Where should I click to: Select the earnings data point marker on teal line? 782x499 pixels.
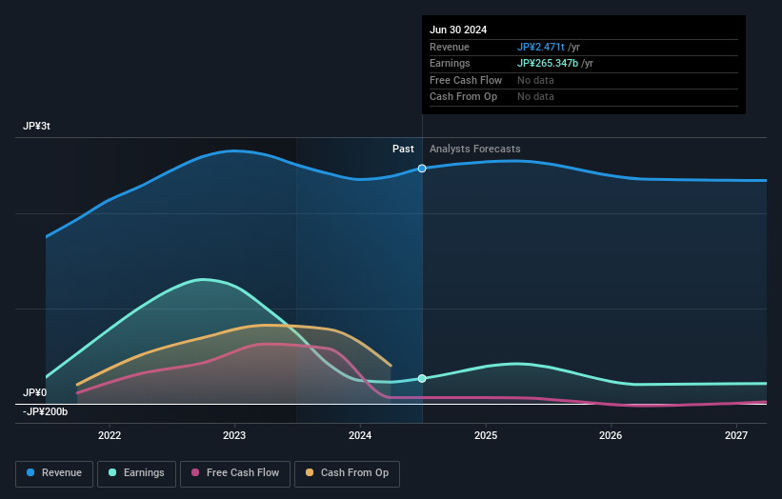[x=422, y=378]
